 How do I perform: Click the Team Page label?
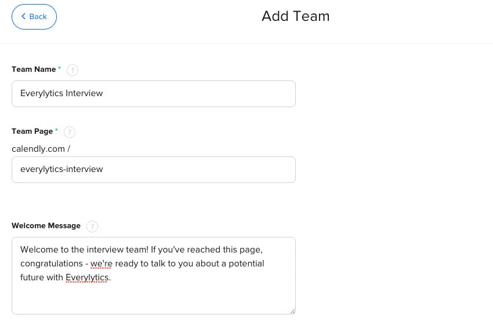[x=32, y=131]
